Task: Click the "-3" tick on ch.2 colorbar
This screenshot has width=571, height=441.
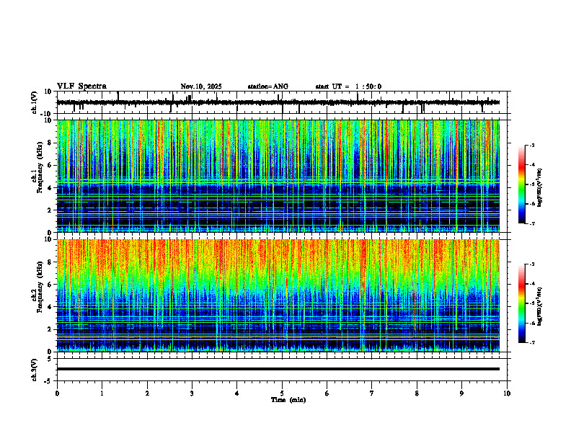Action: [532, 264]
